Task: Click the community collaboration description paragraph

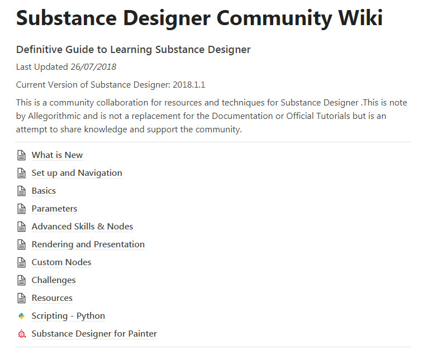Action: (x=211, y=116)
